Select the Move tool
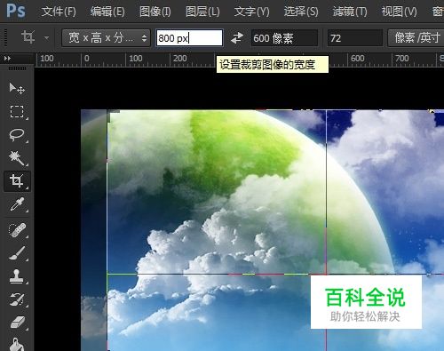Image resolution: width=444 pixels, height=351 pixels. (x=17, y=89)
